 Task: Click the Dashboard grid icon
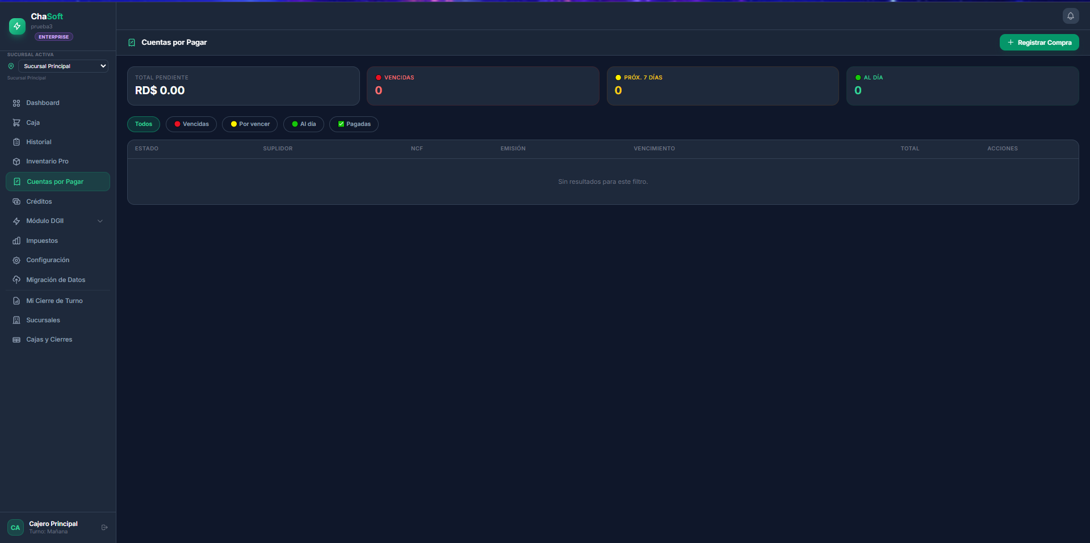point(16,103)
